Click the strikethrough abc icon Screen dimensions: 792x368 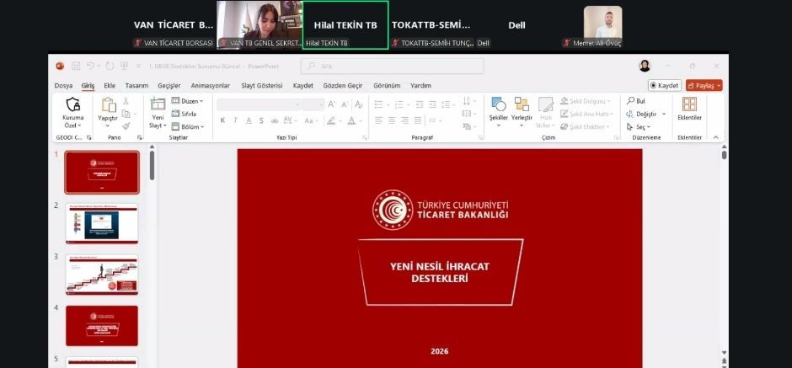275,120
